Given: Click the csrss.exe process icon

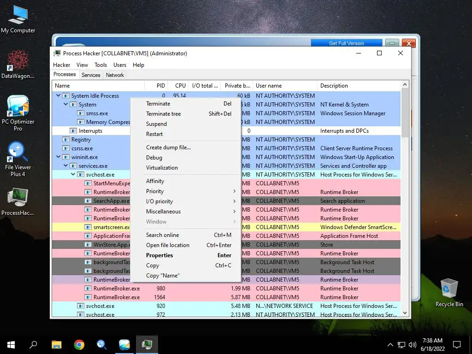Looking at the screenshot, I should coord(65,148).
